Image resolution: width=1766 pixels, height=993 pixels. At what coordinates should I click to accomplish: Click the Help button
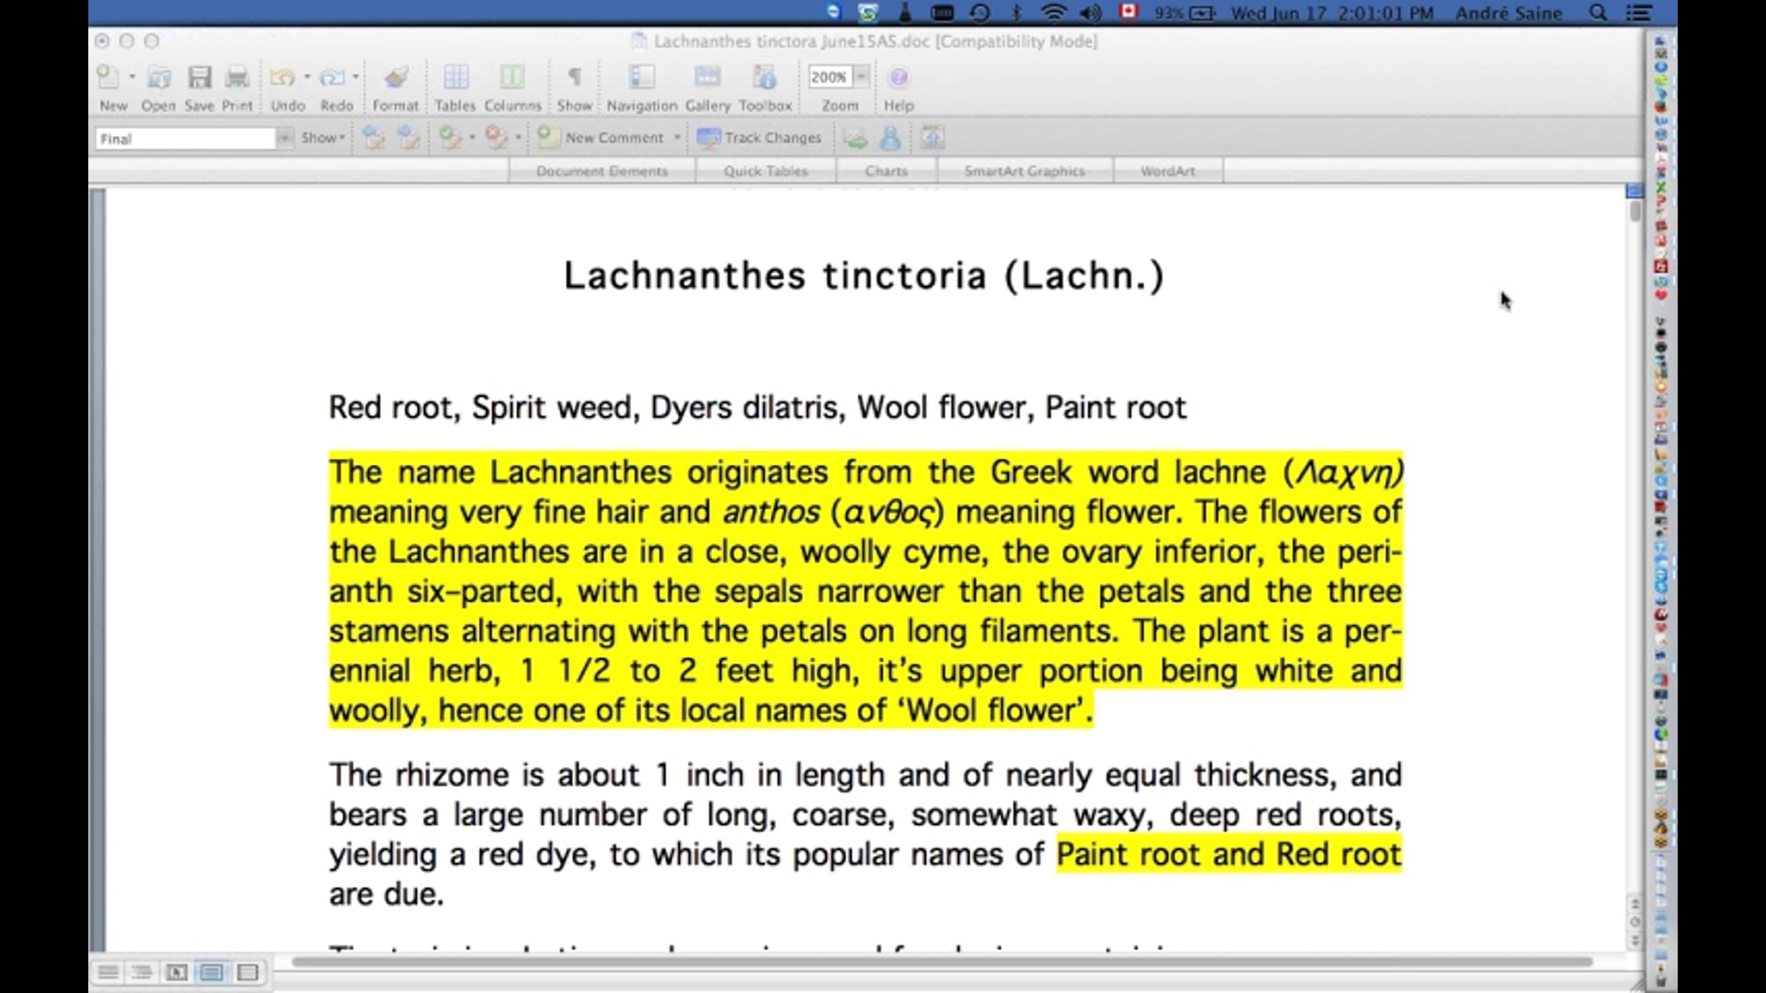899,78
